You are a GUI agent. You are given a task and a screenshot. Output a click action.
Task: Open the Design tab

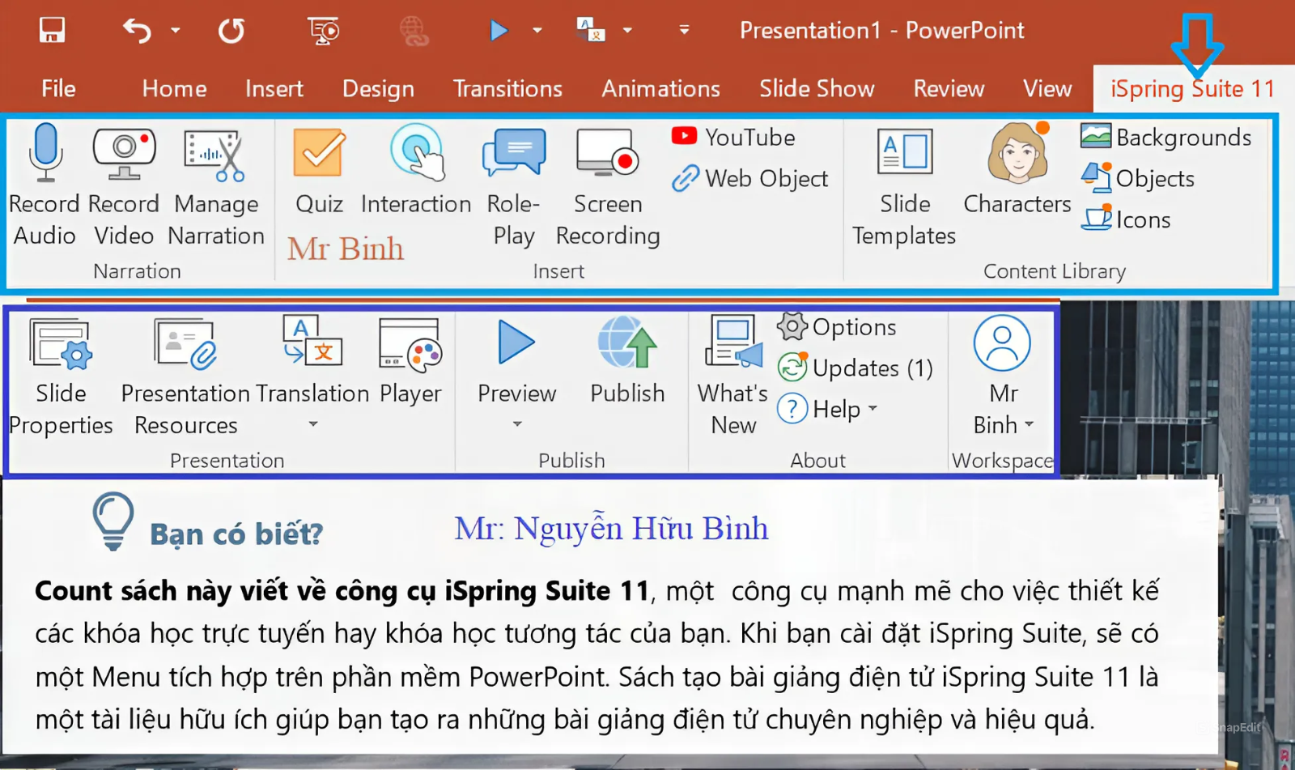coord(378,88)
